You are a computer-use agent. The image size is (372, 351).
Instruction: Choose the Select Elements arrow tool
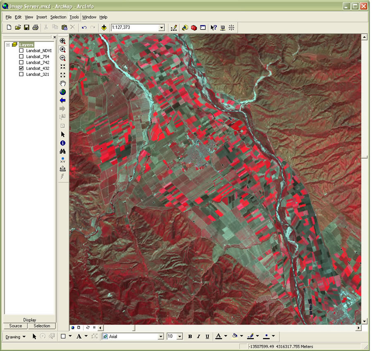(63, 134)
